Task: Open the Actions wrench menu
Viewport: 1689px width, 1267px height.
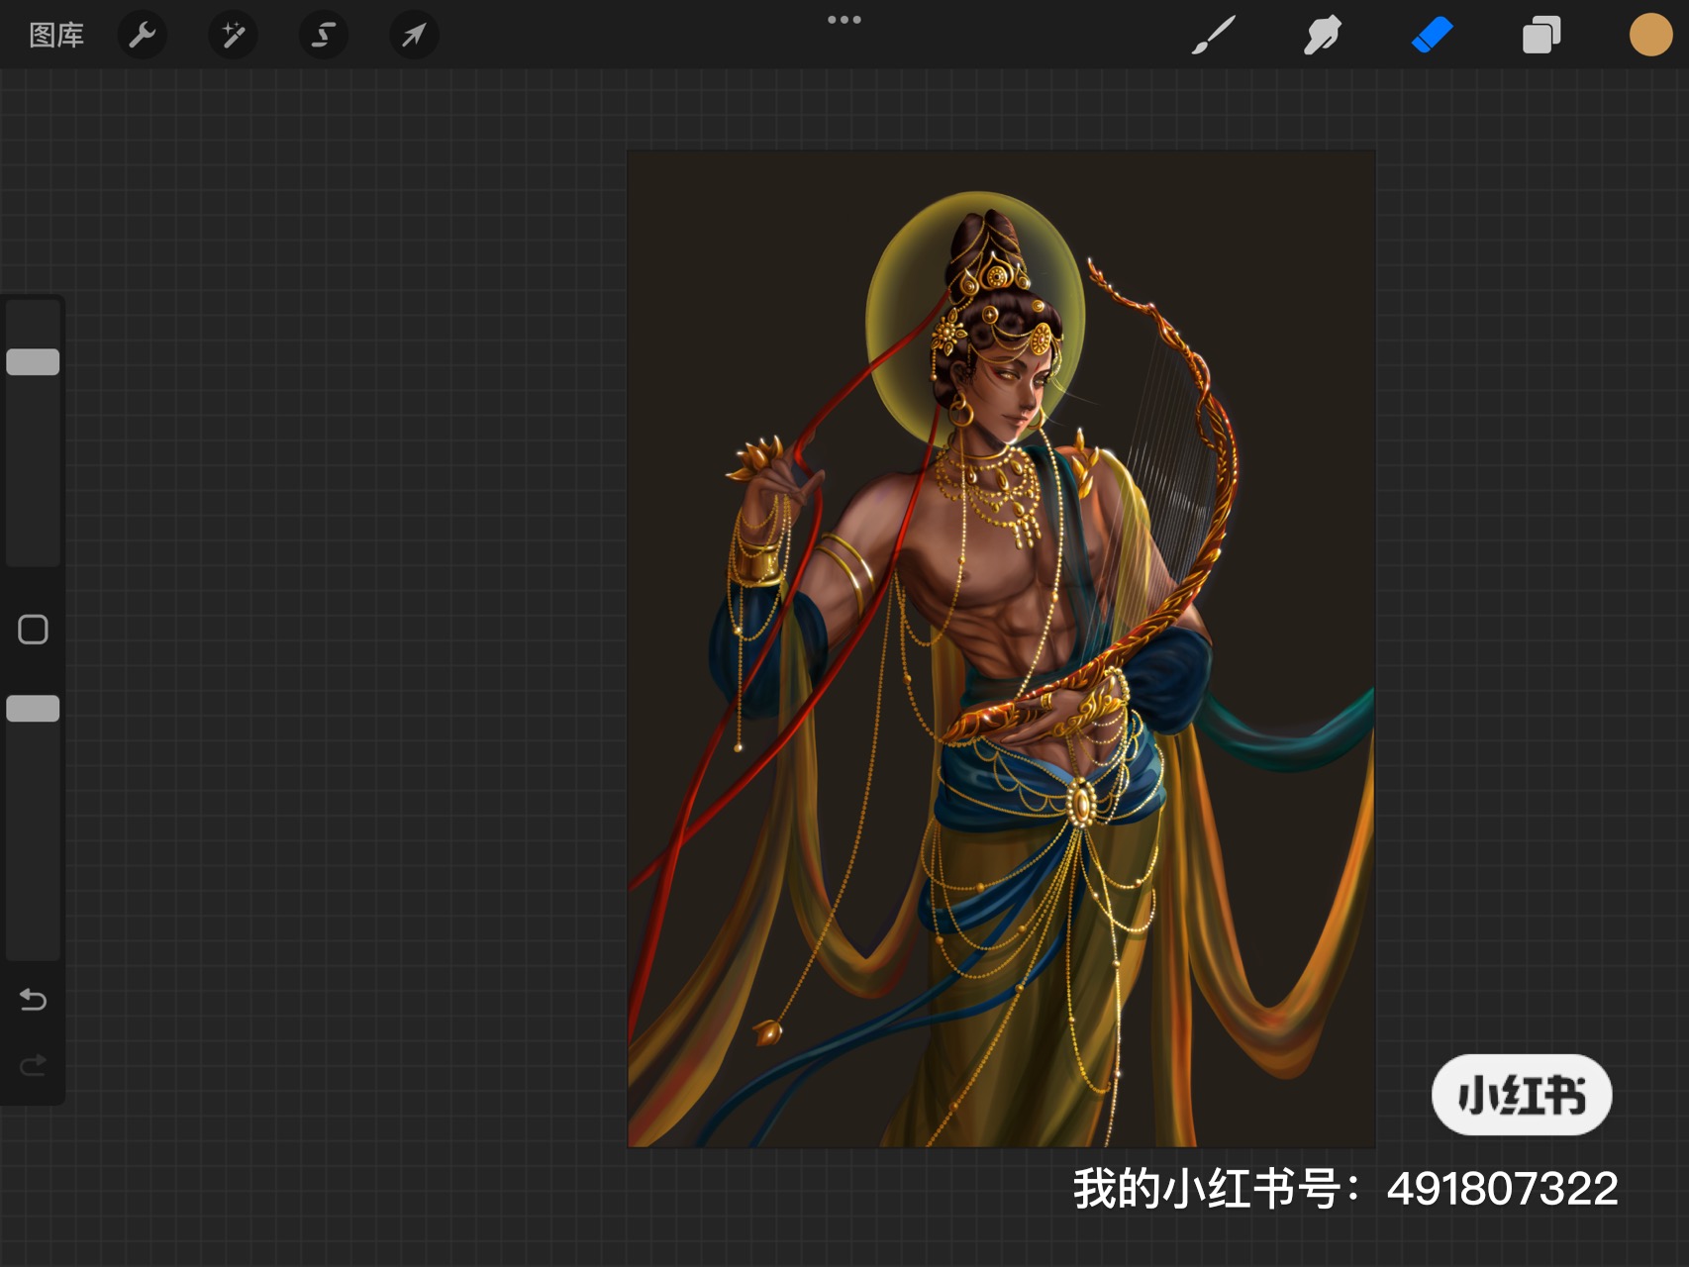Action: [x=143, y=36]
